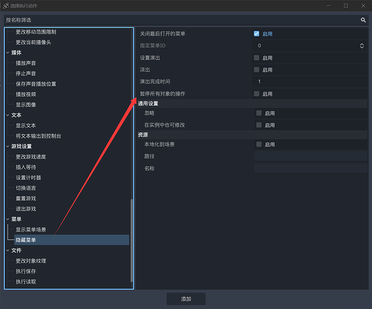This screenshot has width=372, height=309.
Task: Uncheck the 关闭最后打开的菜单 enable checkbox
Action: tap(256, 34)
